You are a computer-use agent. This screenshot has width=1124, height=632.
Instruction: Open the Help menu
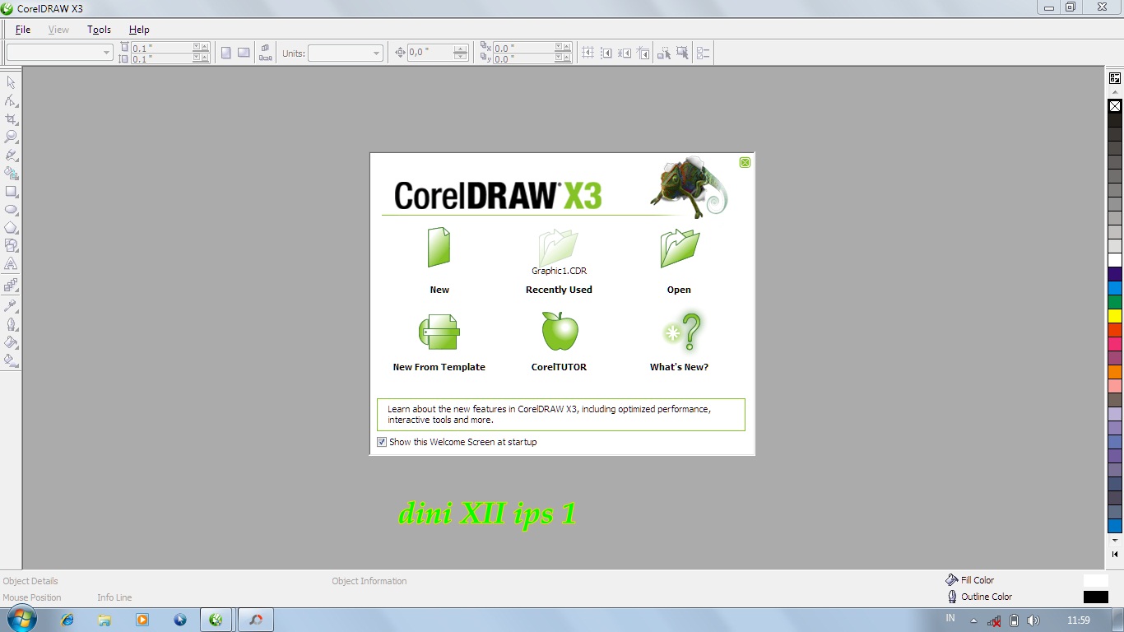139,30
